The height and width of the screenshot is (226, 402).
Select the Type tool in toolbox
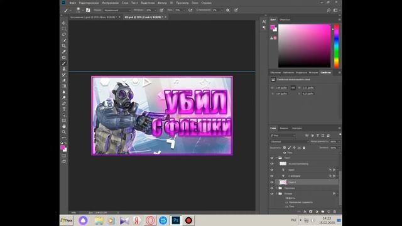[64, 109]
